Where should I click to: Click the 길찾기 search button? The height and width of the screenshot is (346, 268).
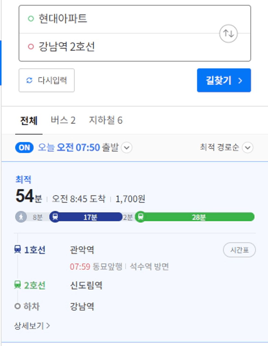point(224,80)
